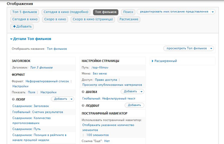Image resolution: width=224 pixels, height=144 pixels.
Task: Click «редактировать имя/описание представления» button
Action: click(x=174, y=12)
